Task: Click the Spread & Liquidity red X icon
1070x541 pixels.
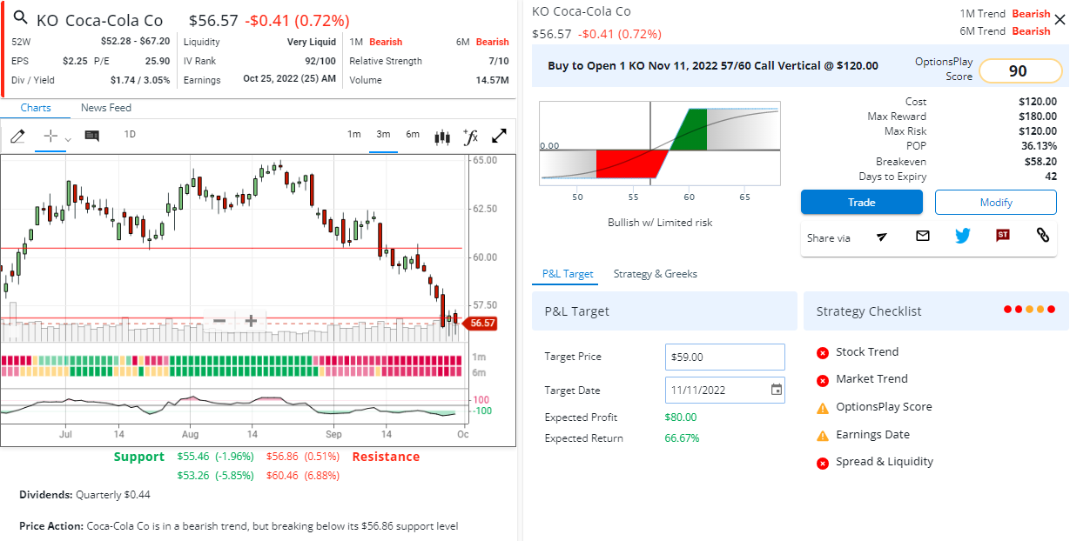Action: (823, 463)
